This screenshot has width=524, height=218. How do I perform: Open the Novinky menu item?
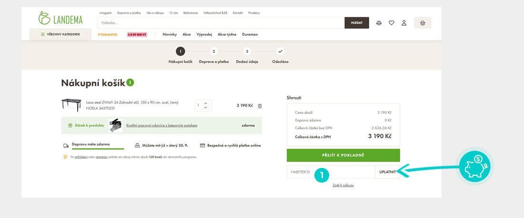(x=170, y=35)
